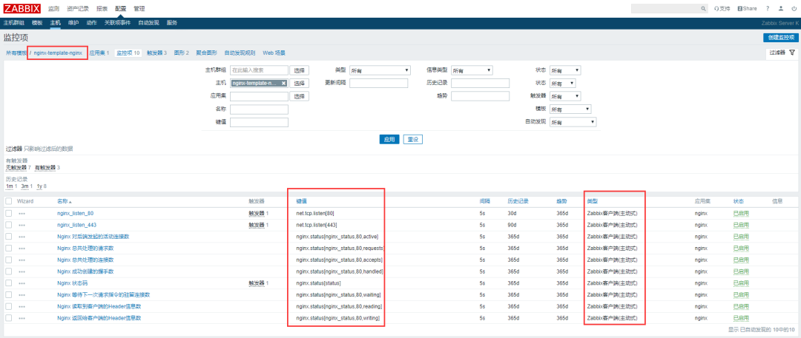This screenshot has height=338, width=801.
Task: Click the magnifier icon in the search box
Action: point(703,9)
